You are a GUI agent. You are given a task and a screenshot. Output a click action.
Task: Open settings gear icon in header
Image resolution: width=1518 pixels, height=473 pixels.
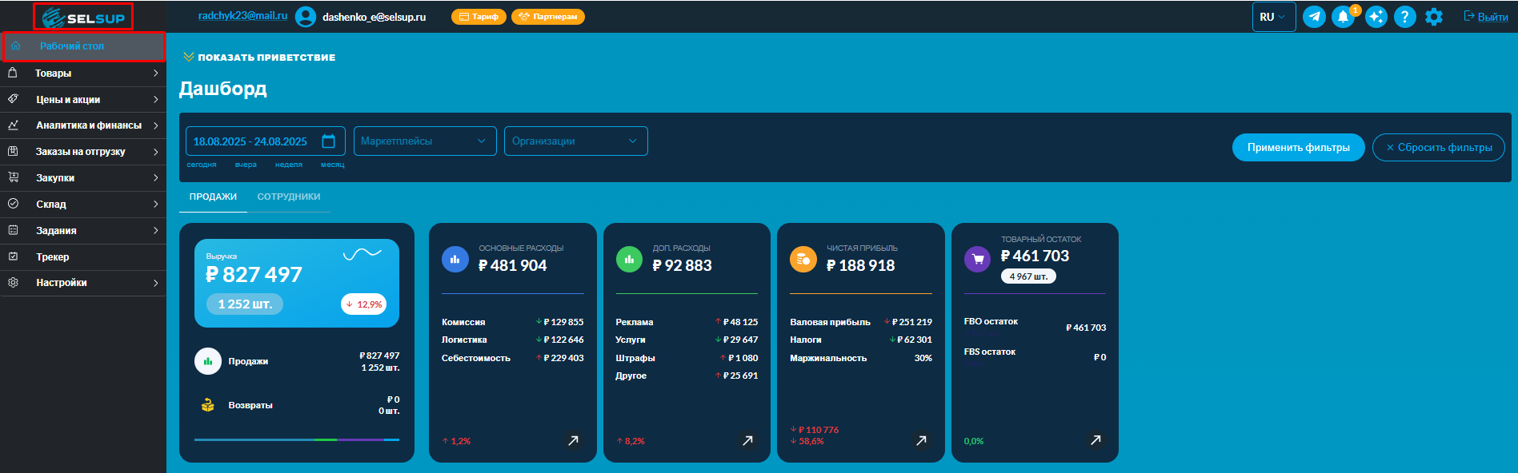[x=1434, y=17]
